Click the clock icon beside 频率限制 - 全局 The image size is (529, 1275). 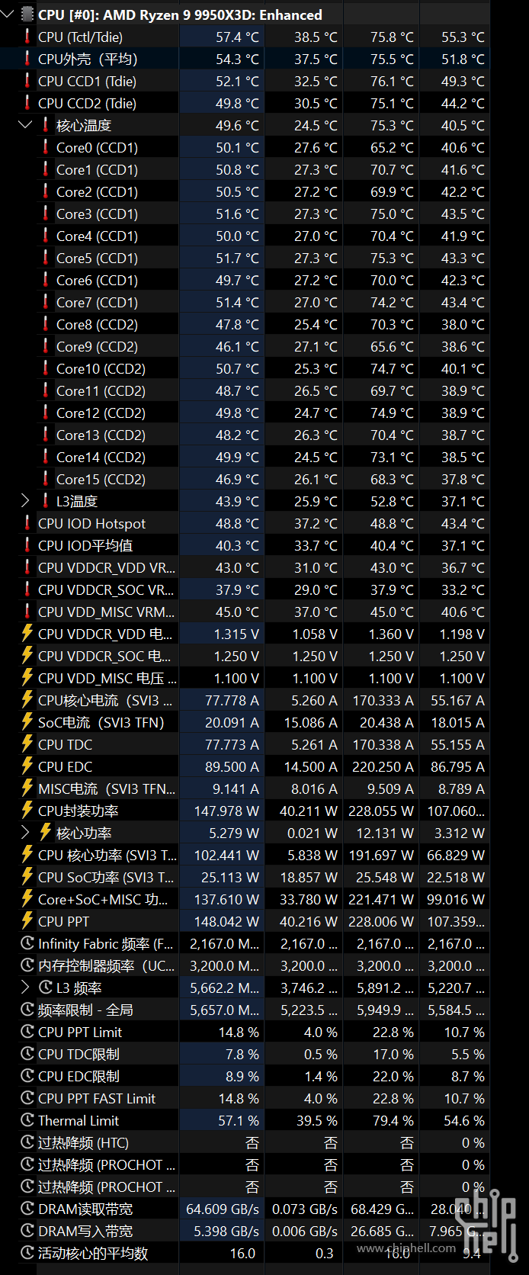pos(27,1010)
